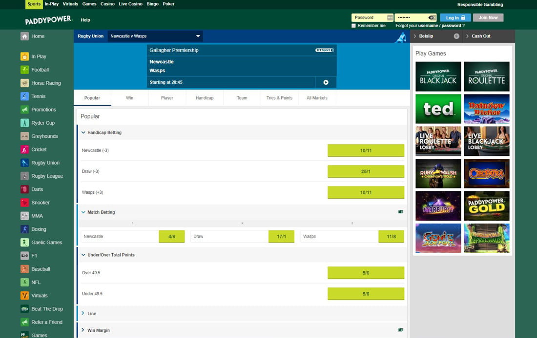Open In Play sidebar icon

click(25, 56)
